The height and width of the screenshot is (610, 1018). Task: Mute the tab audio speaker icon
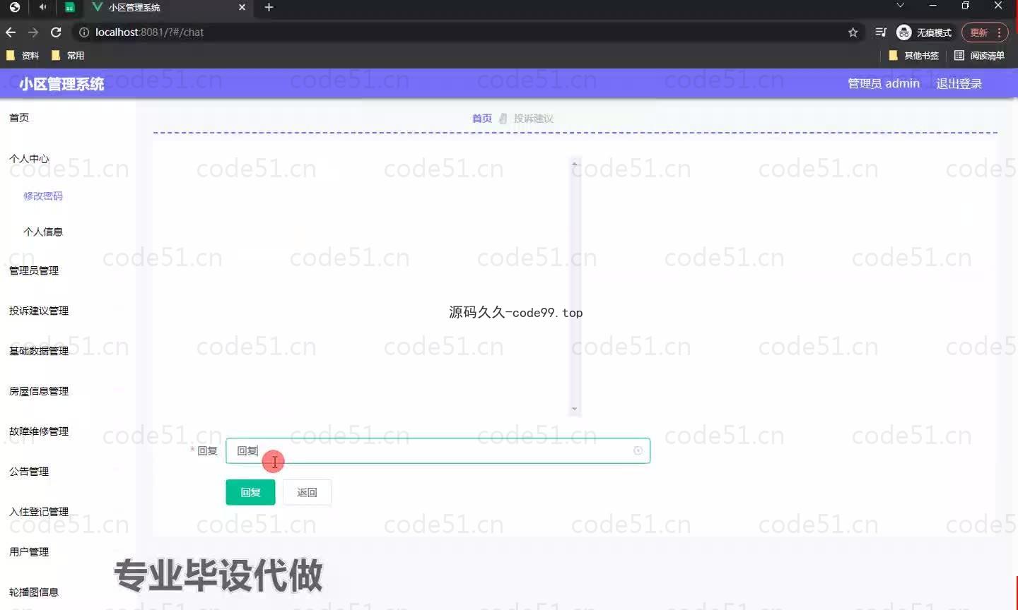pyautogui.click(x=43, y=7)
